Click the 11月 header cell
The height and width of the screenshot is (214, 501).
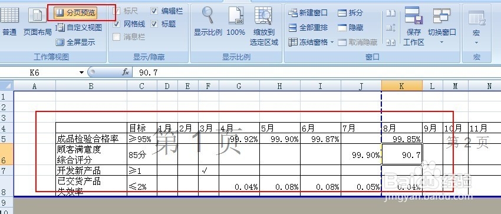tap(484, 128)
